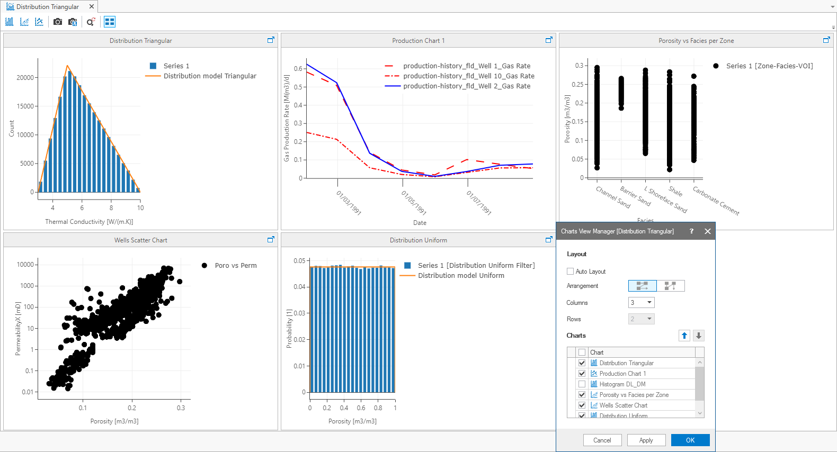Click the histogram chart toolbar icon
Screen dimensions: 837x452
(x=10, y=22)
